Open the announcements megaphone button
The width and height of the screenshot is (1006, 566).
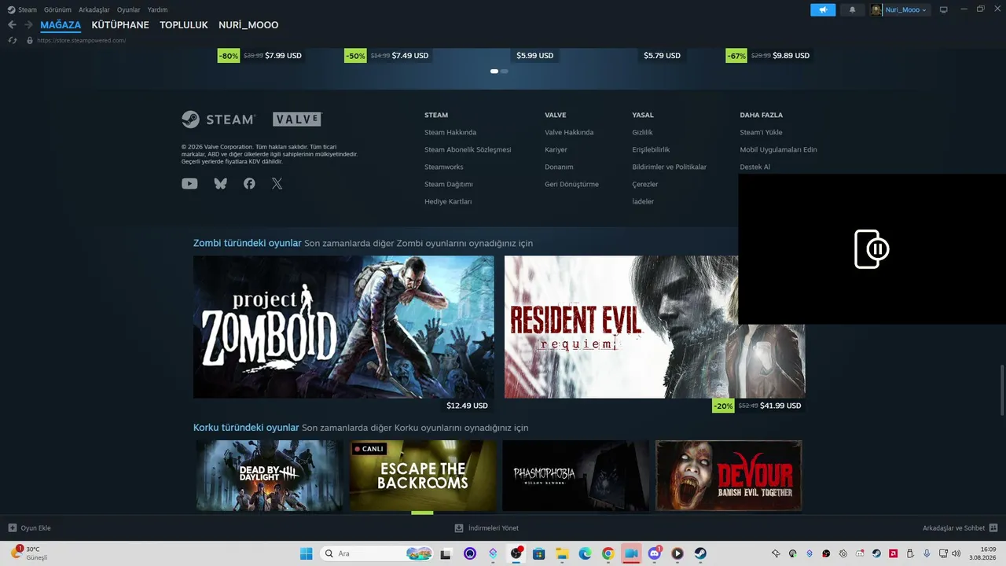click(823, 10)
